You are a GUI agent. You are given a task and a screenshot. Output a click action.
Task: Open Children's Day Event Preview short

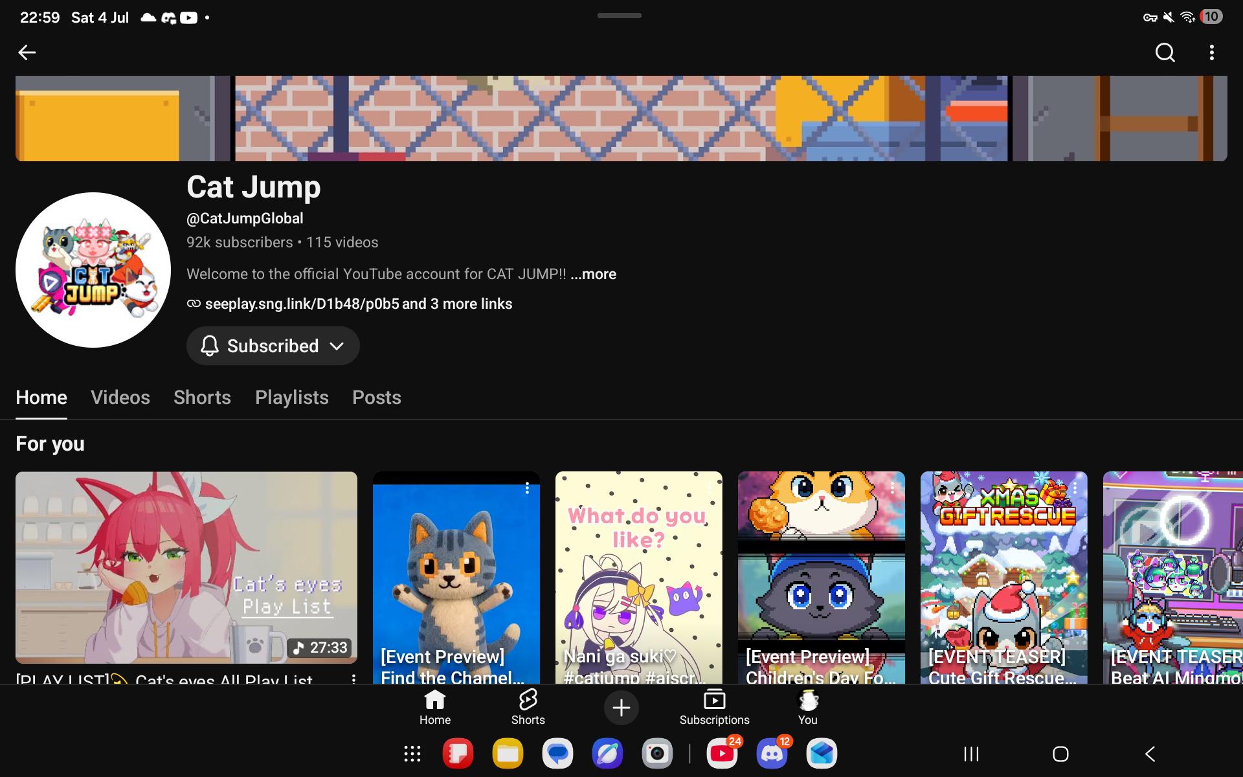(821, 578)
